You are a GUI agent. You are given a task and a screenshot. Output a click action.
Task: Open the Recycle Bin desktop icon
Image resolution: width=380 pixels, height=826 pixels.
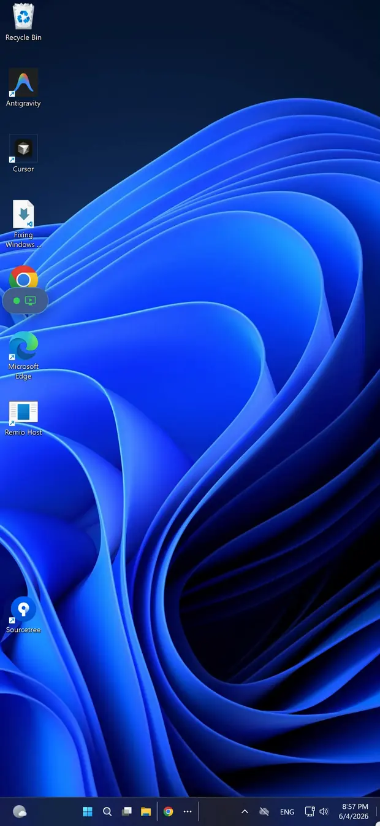coord(23,23)
